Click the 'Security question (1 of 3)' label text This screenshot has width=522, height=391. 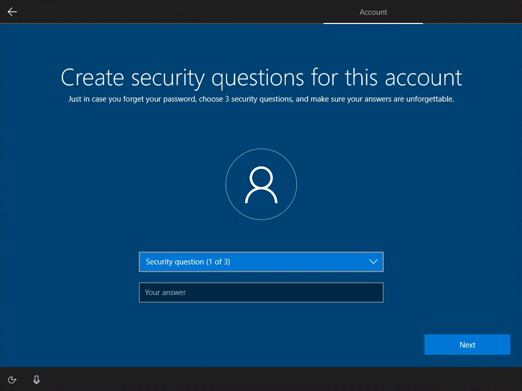click(188, 262)
